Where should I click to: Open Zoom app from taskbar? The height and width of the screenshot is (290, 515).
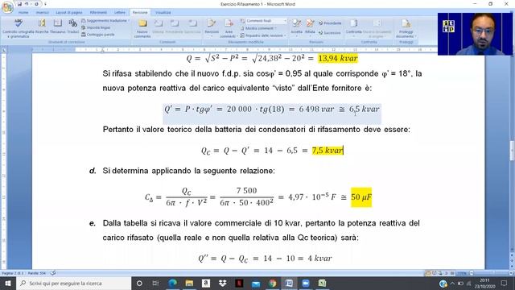(x=306, y=283)
